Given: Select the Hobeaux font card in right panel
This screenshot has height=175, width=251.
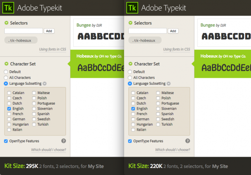Looking at the screenshot, I should [223, 64].
